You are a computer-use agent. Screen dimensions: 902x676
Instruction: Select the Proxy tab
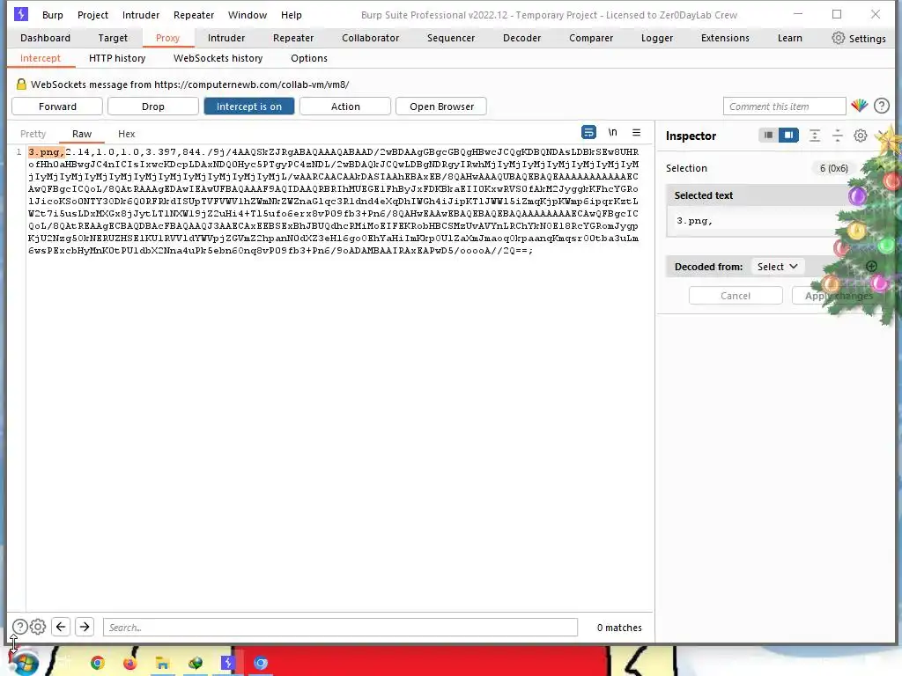(167, 38)
